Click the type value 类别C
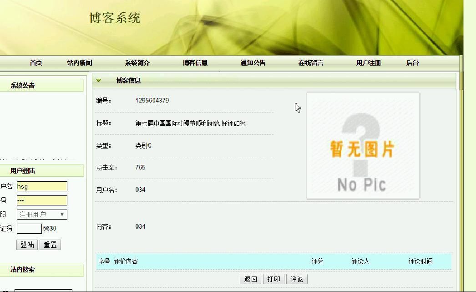 pyautogui.click(x=143, y=145)
